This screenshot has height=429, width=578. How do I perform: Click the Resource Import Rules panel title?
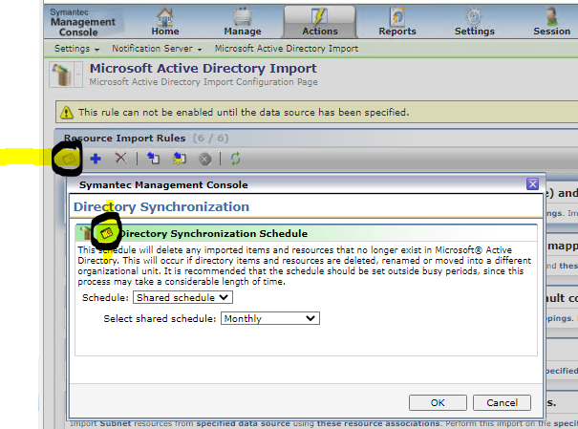tap(124, 139)
